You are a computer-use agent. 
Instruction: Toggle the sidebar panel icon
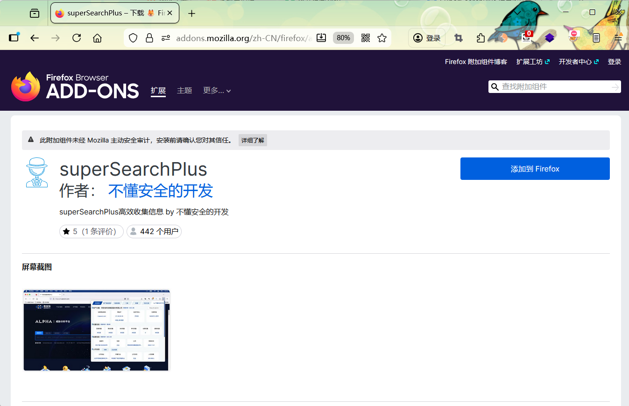pos(14,38)
